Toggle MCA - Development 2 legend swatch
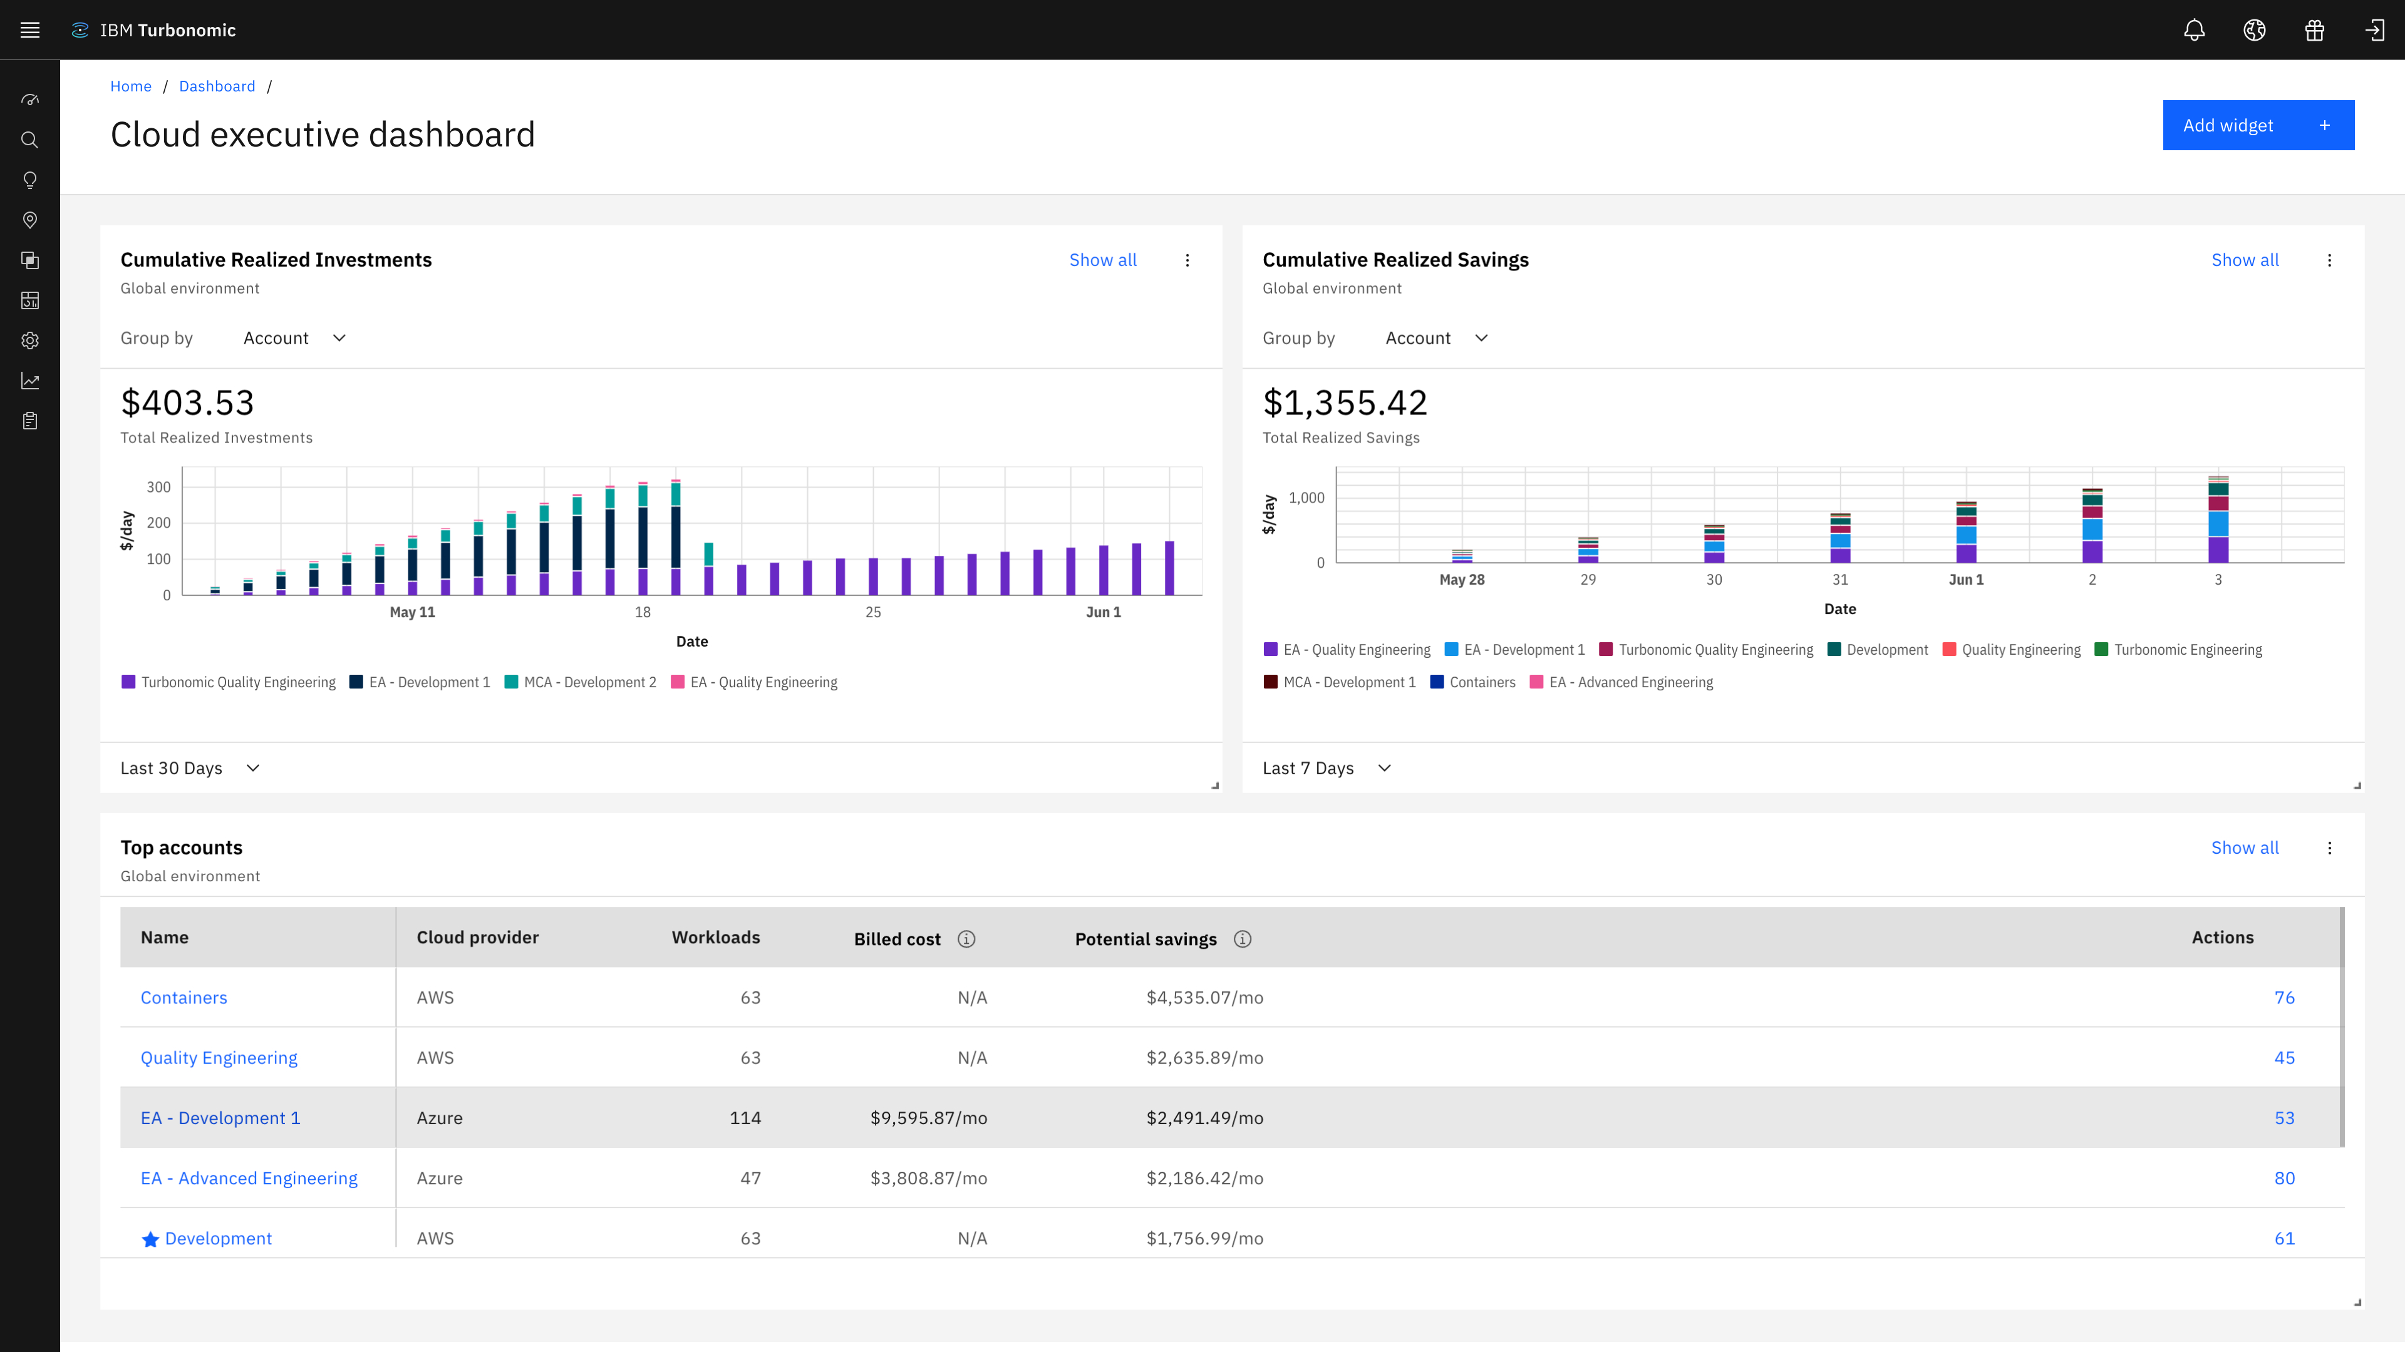The width and height of the screenshot is (2405, 1352). pyautogui.click(x=510, y=682)
